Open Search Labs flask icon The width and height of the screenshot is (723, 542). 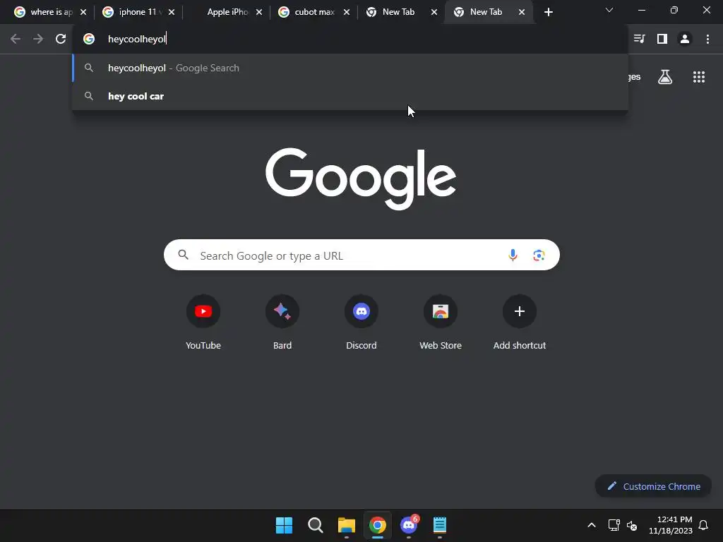click(x=665, y=77)
